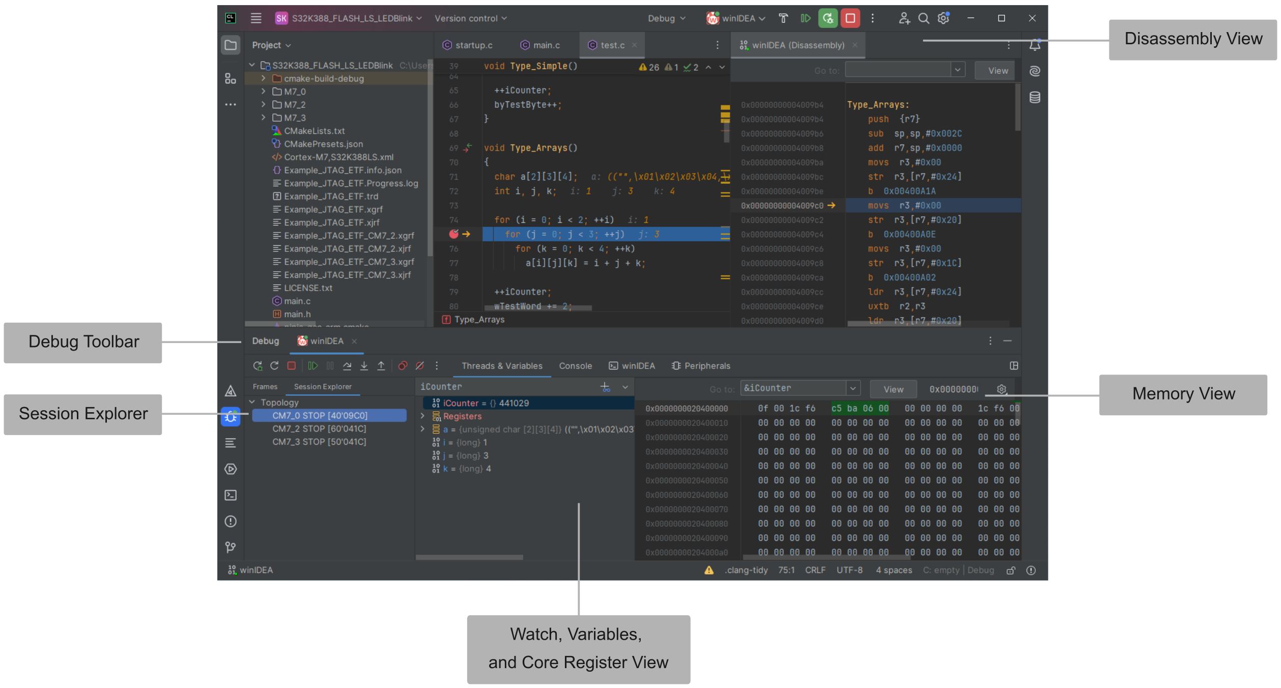This screenshot has width=1281, height=688.
Task: Switch to main.c editor tab
Action: point(540,45)
